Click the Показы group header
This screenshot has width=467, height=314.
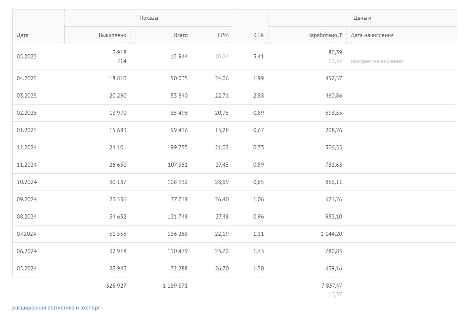[x=149, y=18]
